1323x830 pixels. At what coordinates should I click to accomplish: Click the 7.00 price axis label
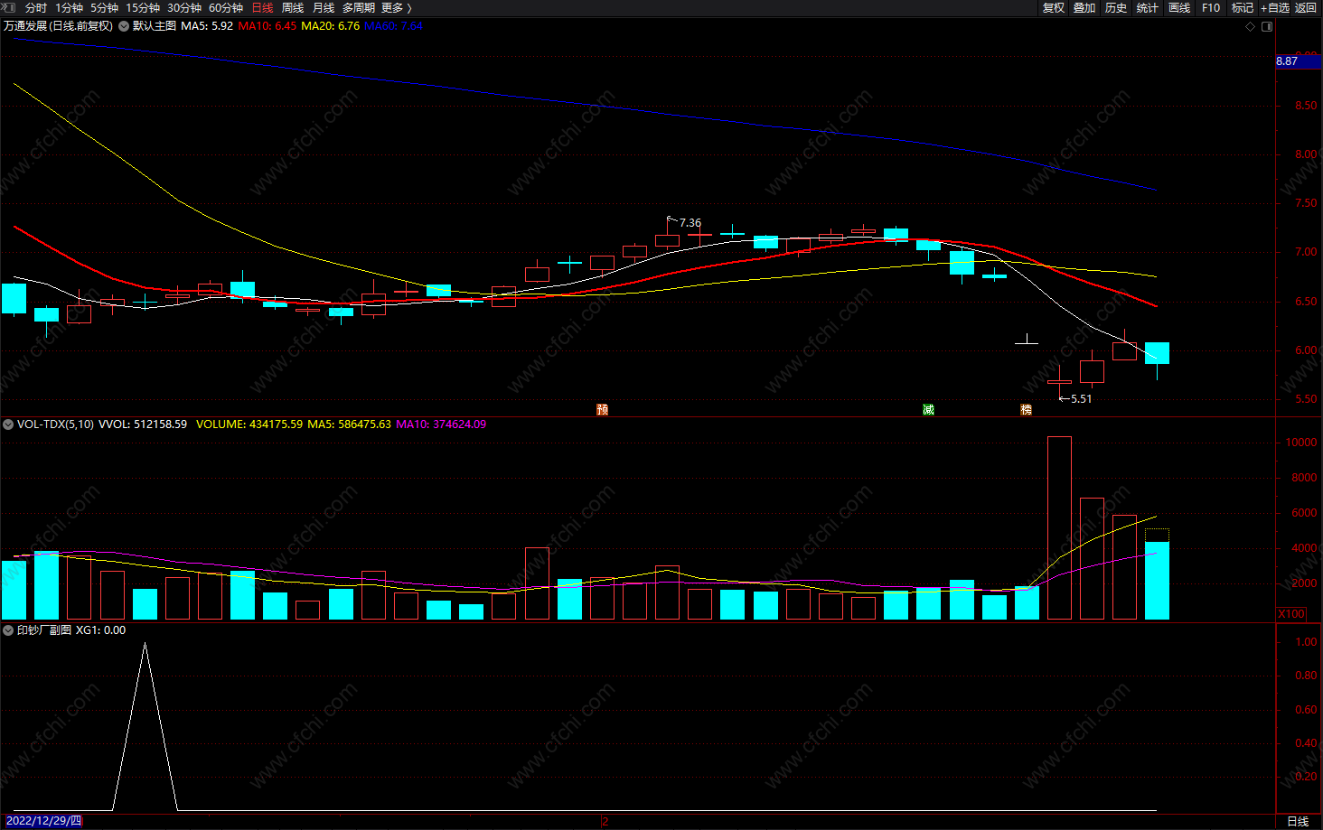click(1305, 252)
